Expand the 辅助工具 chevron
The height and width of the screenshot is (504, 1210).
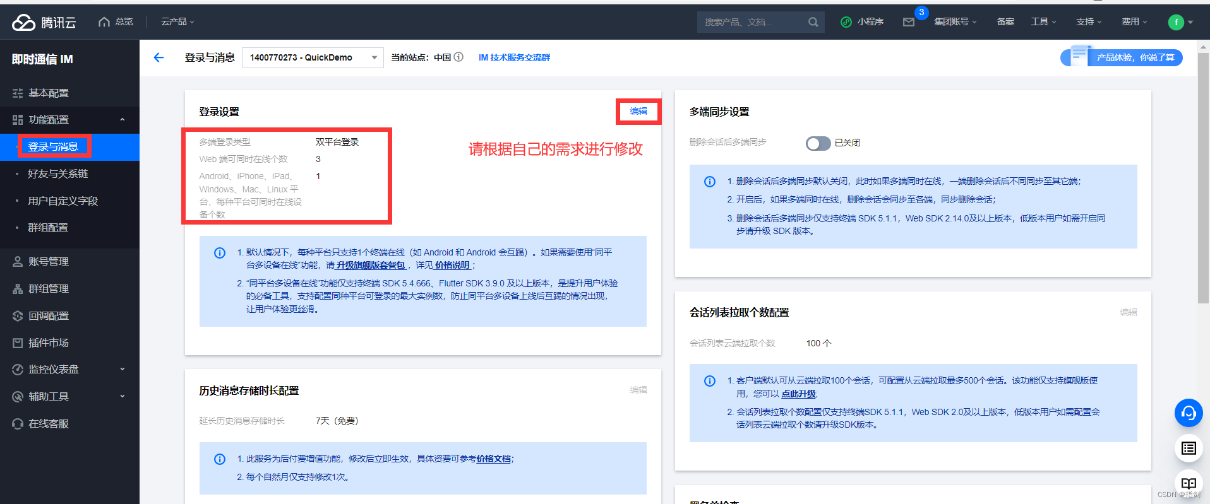(123, 397)
